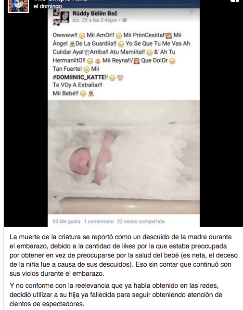The height and width of the screenshot is (310, 243).
Task: Open Rüddy Bëlën Bsč's main profile picture
Action: tap(64, 17)
